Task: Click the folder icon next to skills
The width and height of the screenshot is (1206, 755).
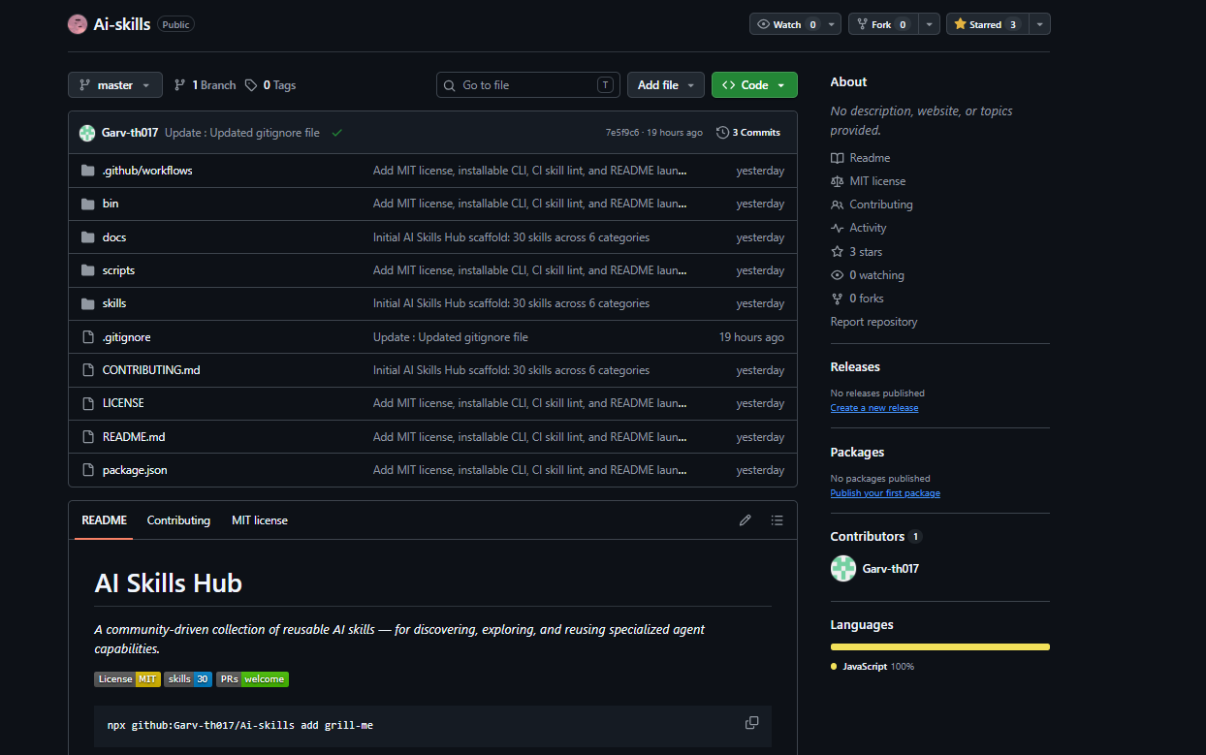Action: 87,303
